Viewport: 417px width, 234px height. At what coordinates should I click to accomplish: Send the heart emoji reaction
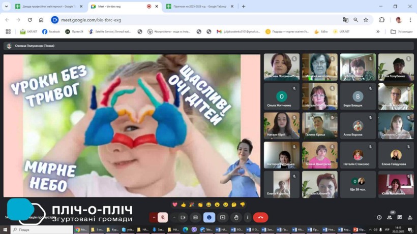coord(175,205)
